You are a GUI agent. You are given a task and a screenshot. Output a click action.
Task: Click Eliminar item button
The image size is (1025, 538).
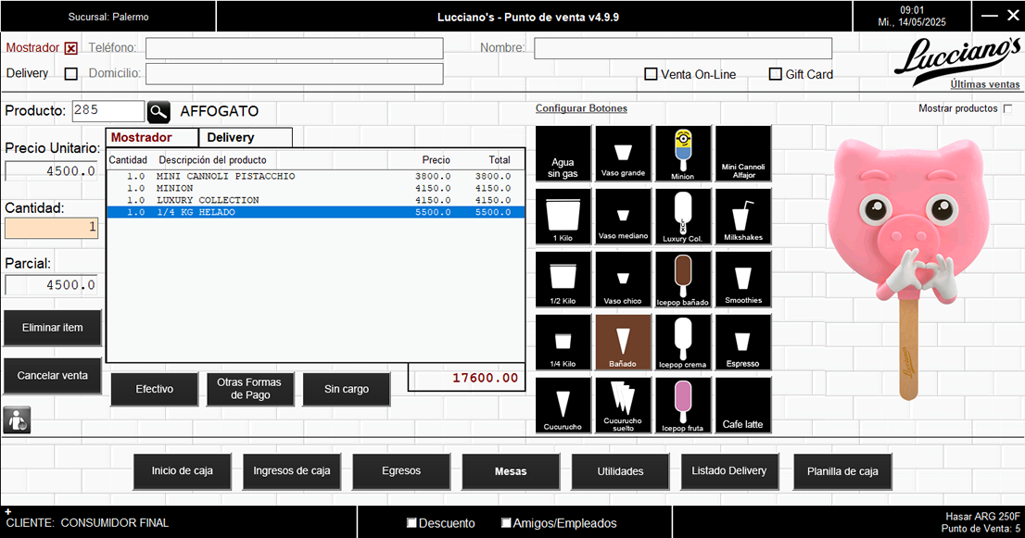click(x=52, y=328)
